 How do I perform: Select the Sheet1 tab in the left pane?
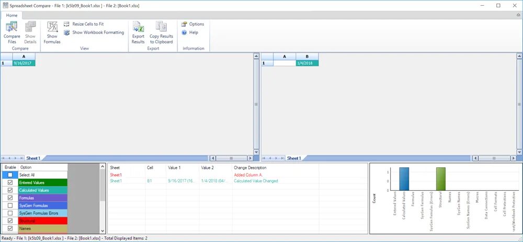tap(33, 158)
